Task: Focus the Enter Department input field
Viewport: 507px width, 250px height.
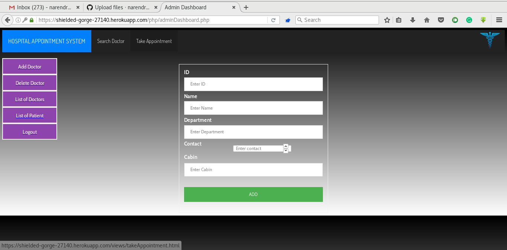Action: click(253, 132)
